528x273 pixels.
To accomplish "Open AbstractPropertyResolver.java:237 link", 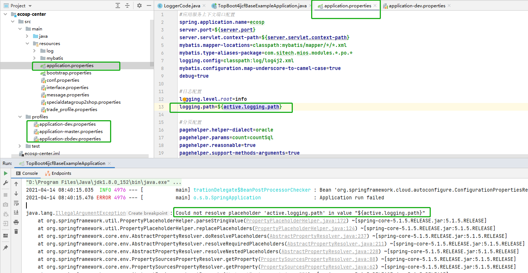I will (x=318, y=236).
